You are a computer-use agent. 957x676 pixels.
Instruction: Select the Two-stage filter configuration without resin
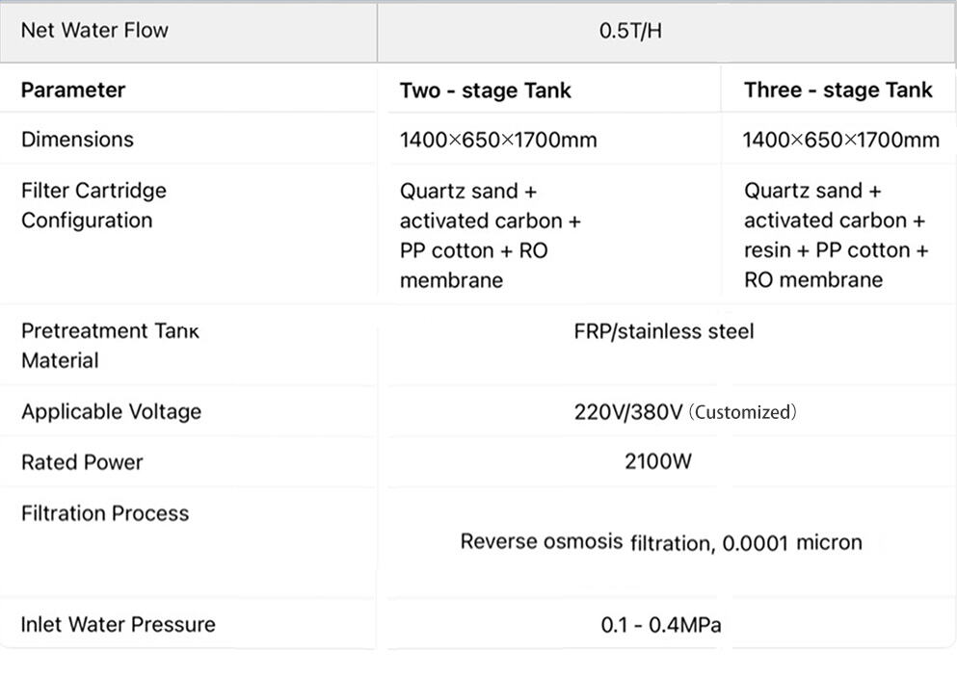490,235
